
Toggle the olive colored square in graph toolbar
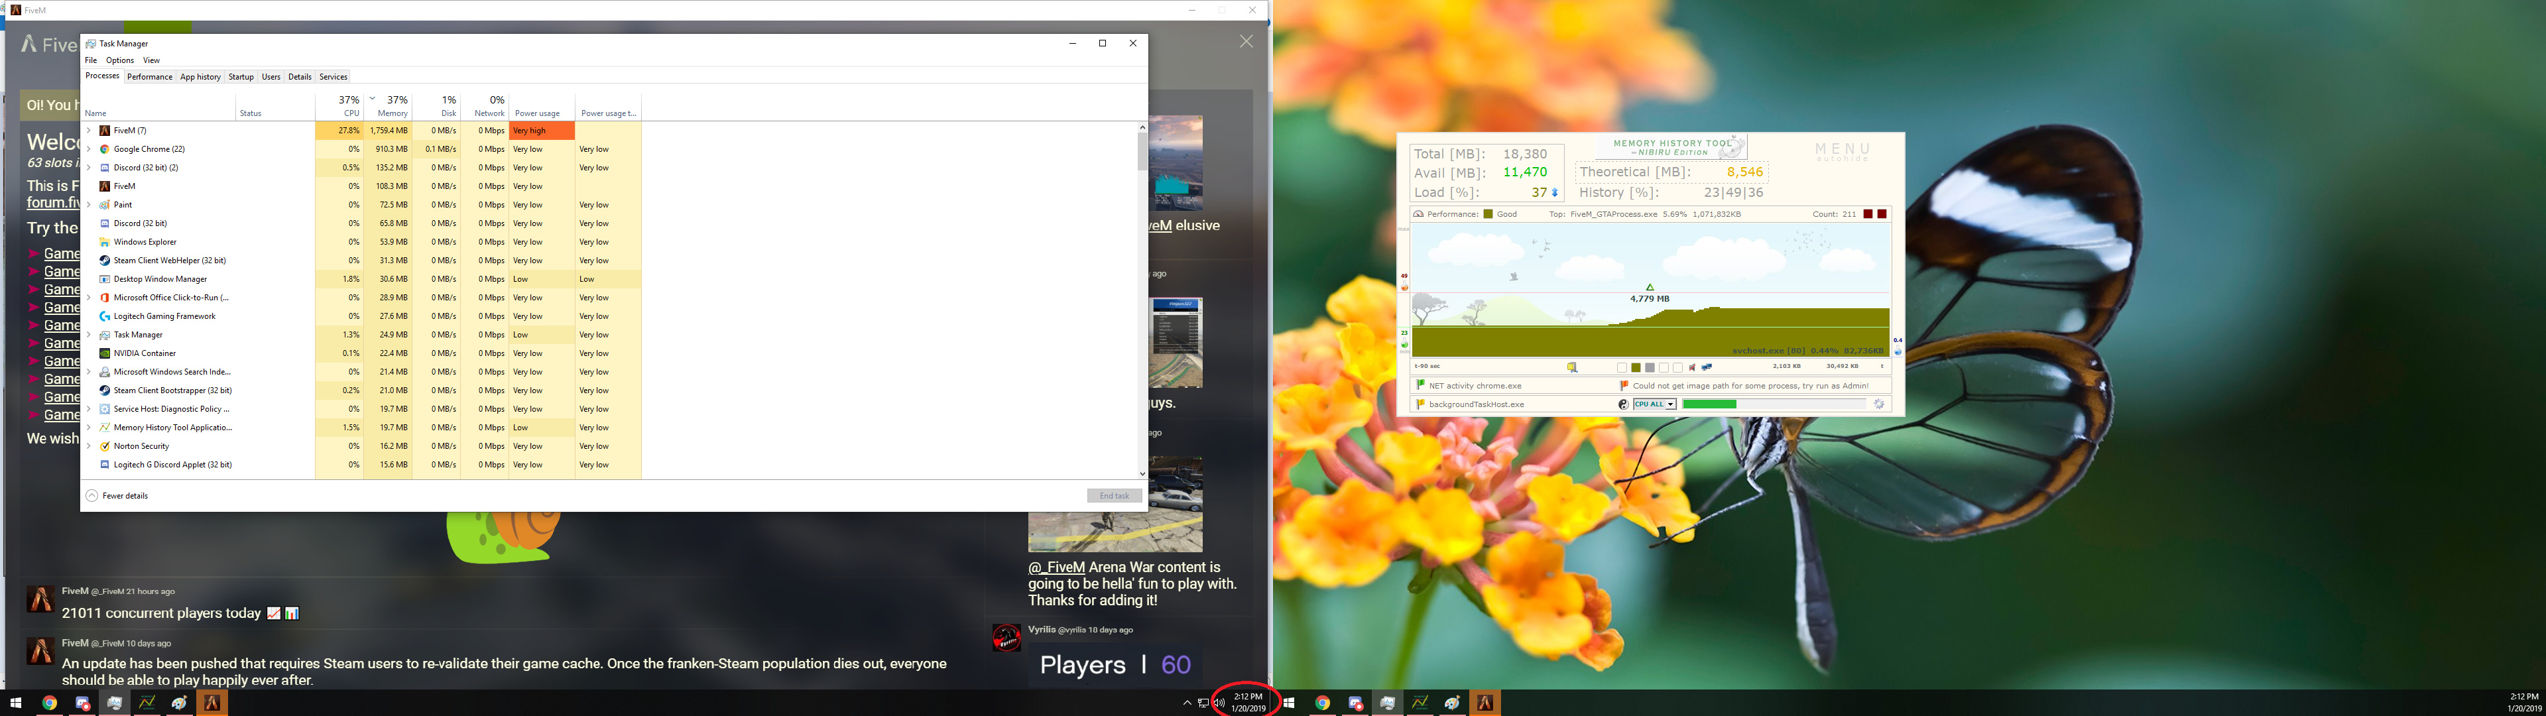1636,367
